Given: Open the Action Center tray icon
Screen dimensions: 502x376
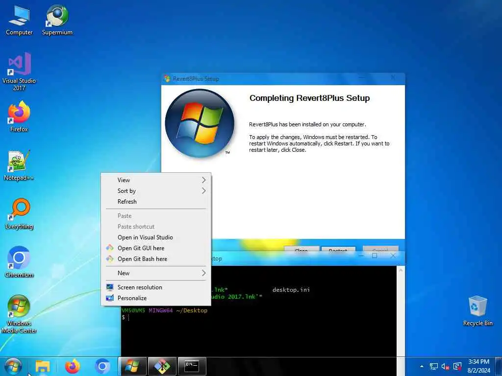Looking at the screenshot, I should (x=457, y=366).
